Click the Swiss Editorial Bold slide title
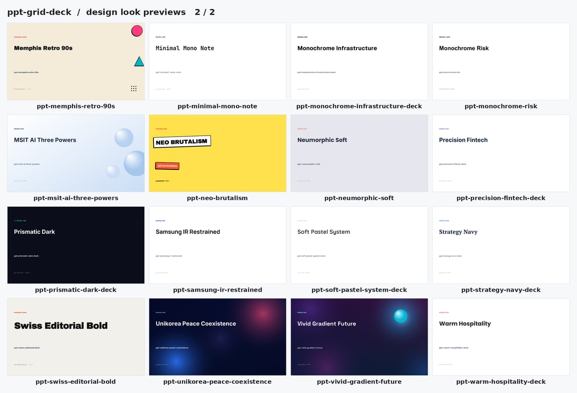 tap(61, 325)
